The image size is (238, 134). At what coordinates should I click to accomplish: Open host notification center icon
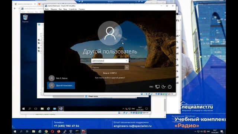(222, 131)
